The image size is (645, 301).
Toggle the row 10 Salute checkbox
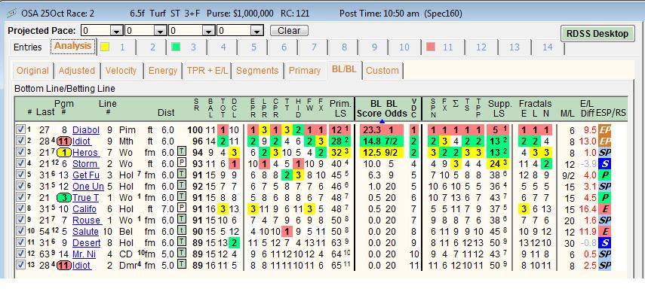20,232
